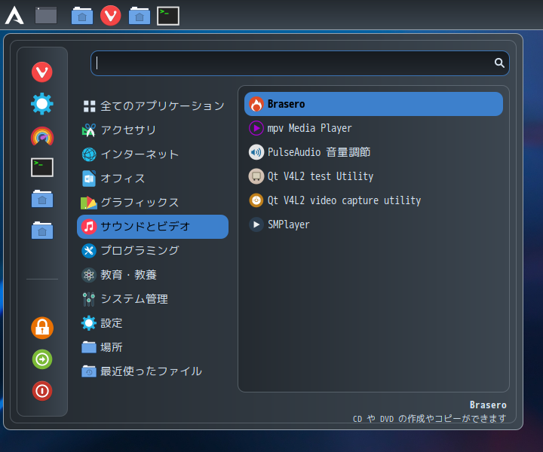543x452 pixels.
Task: Open the Arch-style menu launcher in the panel
Action: [14, 16]
